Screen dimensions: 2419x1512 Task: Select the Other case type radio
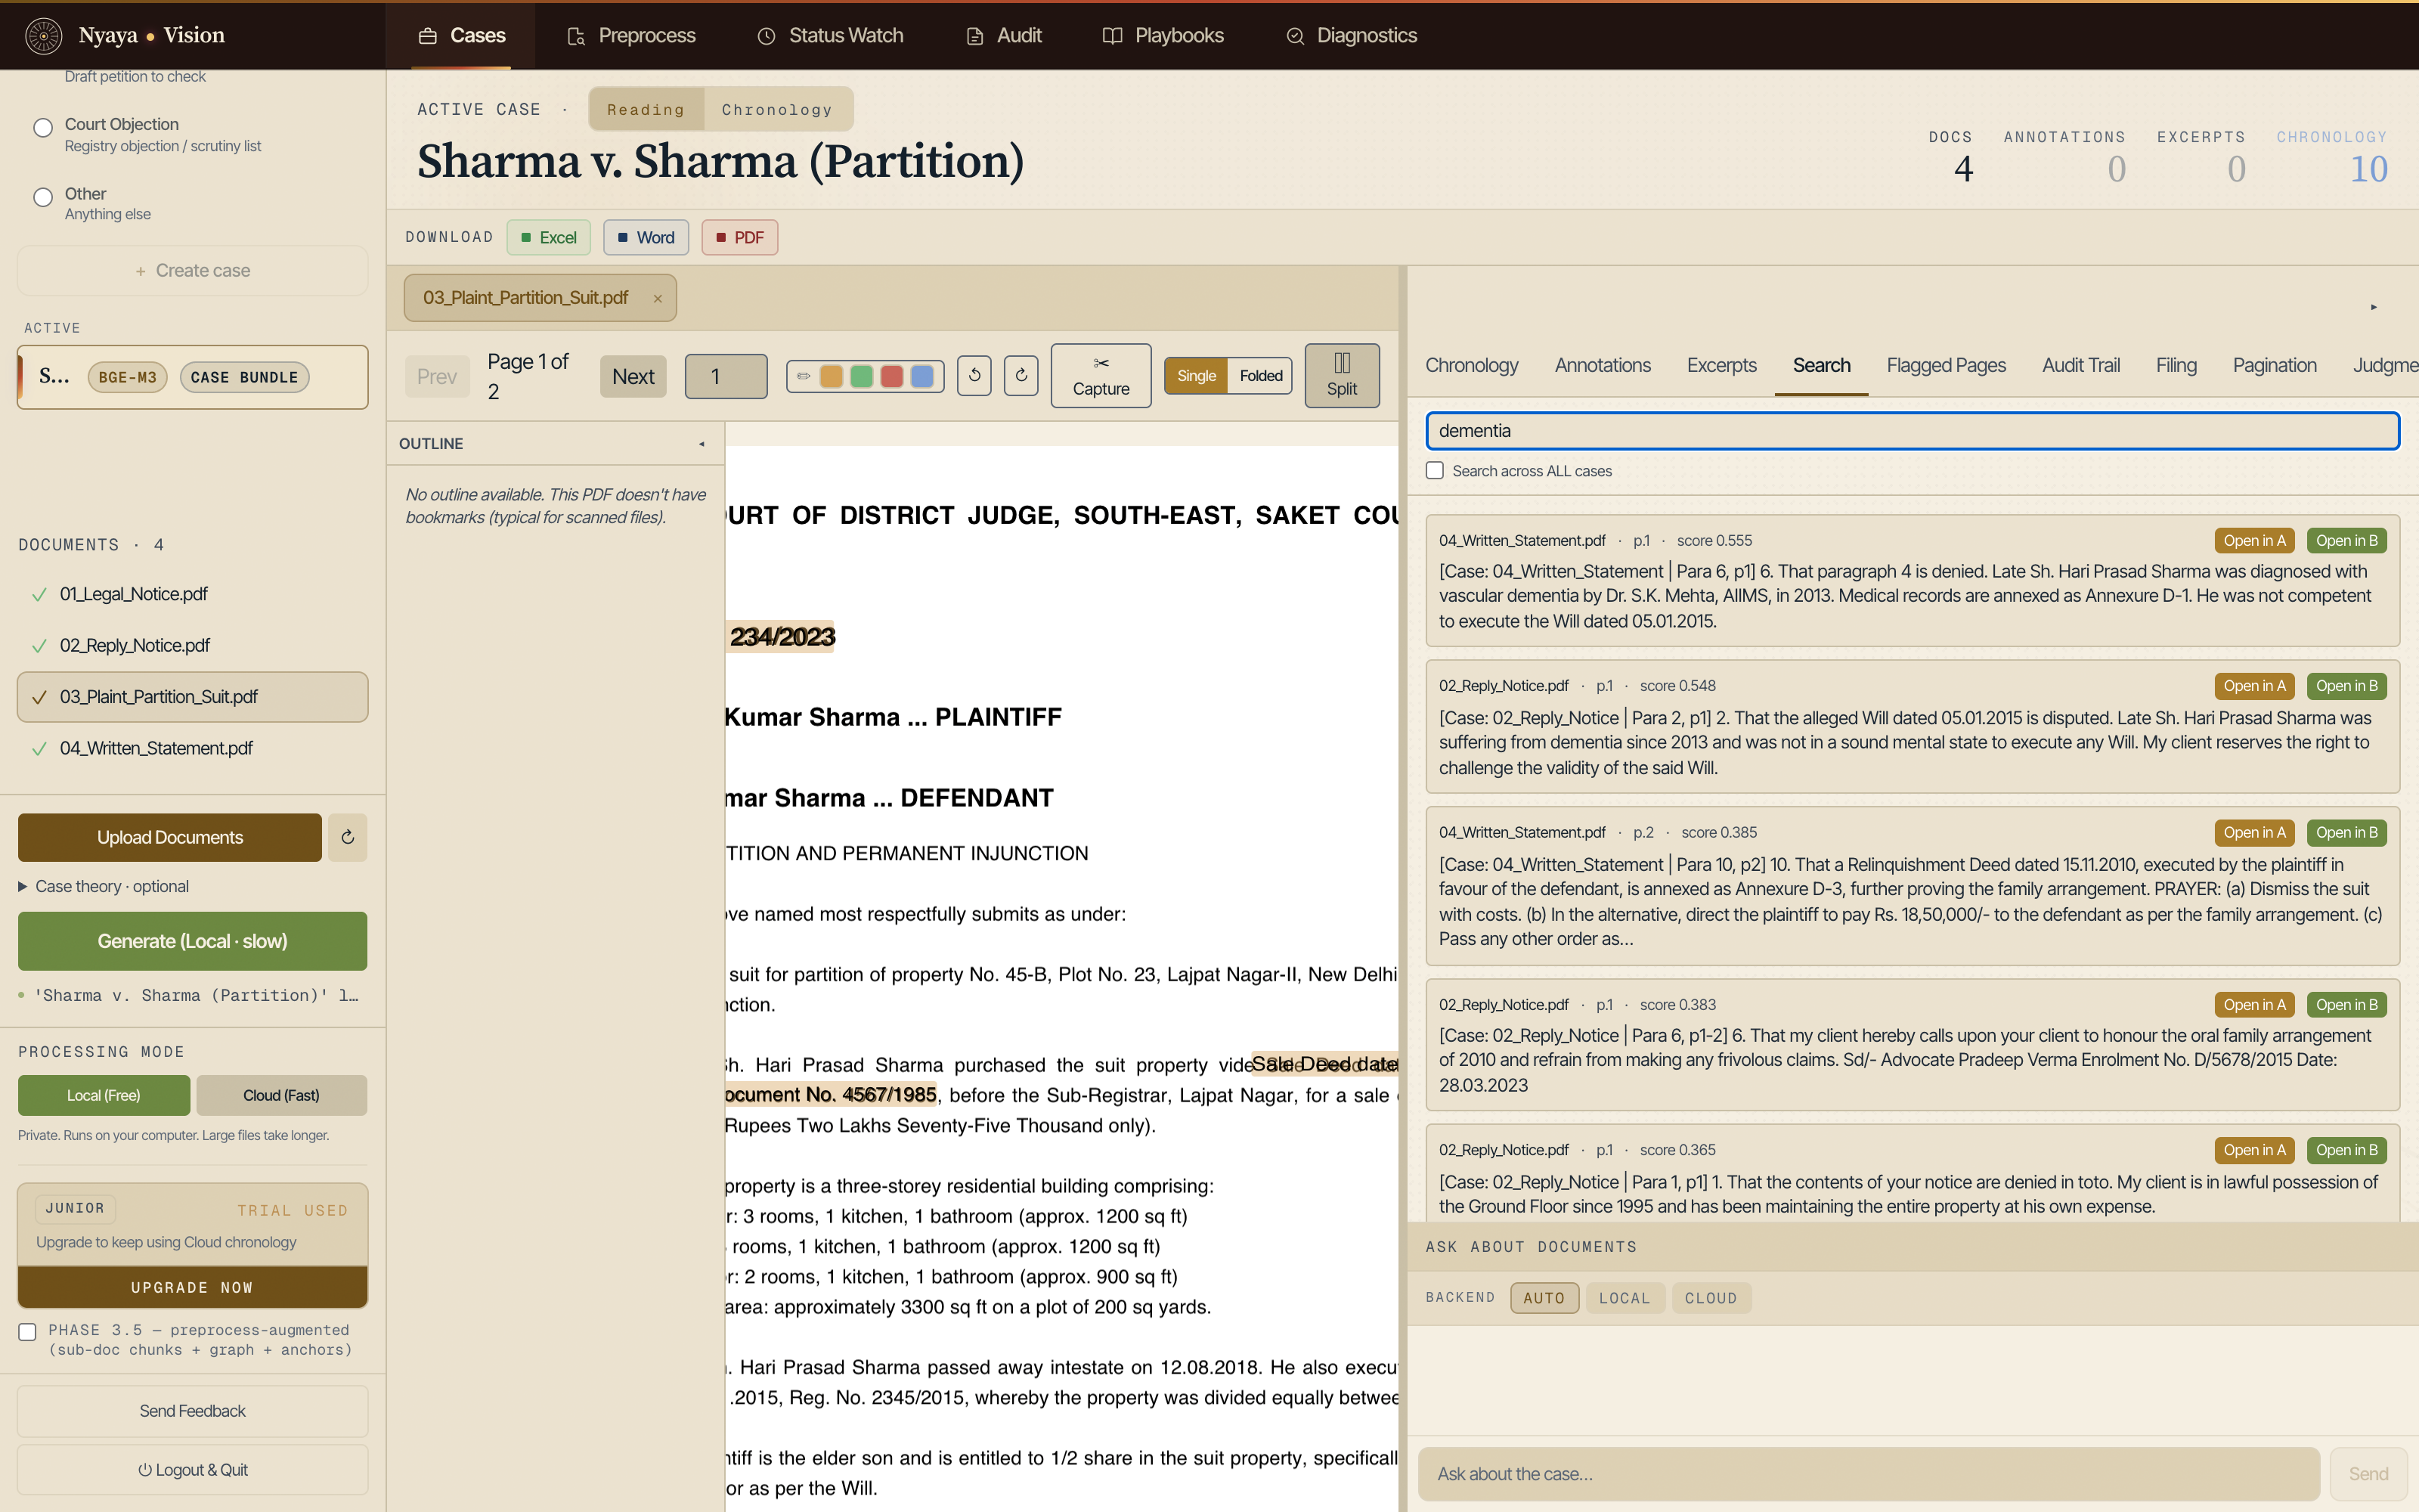(43, 197)
